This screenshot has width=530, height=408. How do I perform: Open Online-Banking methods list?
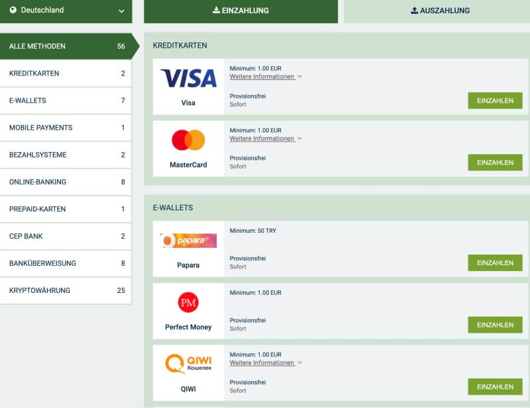point(66,182)
